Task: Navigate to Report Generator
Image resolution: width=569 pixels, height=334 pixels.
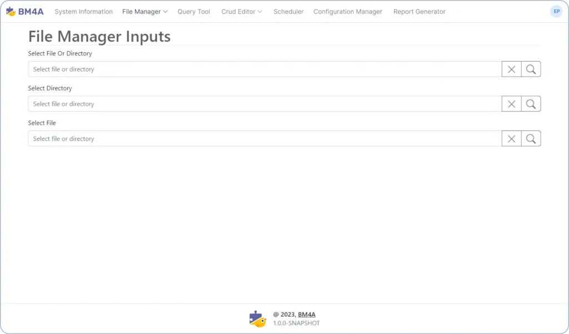Action: (419, 12)
